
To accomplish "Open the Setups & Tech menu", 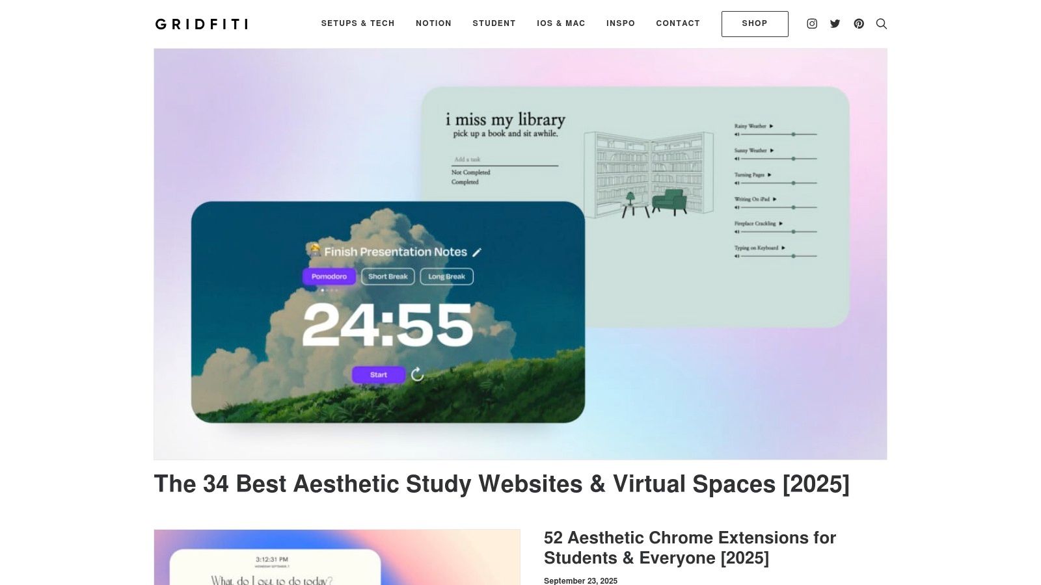I will 358,23.
